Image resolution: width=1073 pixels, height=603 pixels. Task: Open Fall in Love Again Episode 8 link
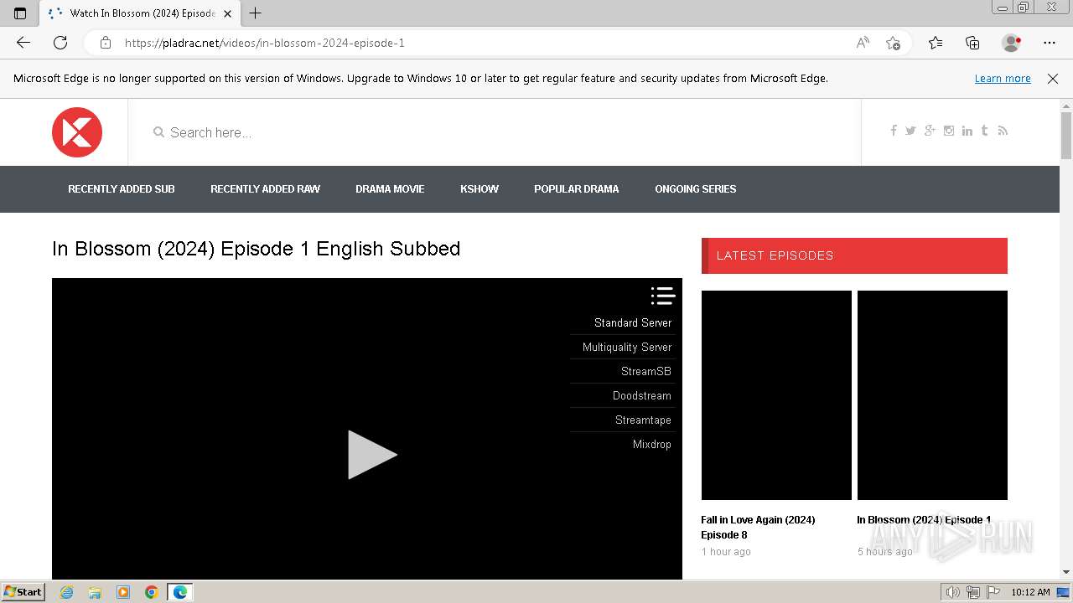click(758, 528)
